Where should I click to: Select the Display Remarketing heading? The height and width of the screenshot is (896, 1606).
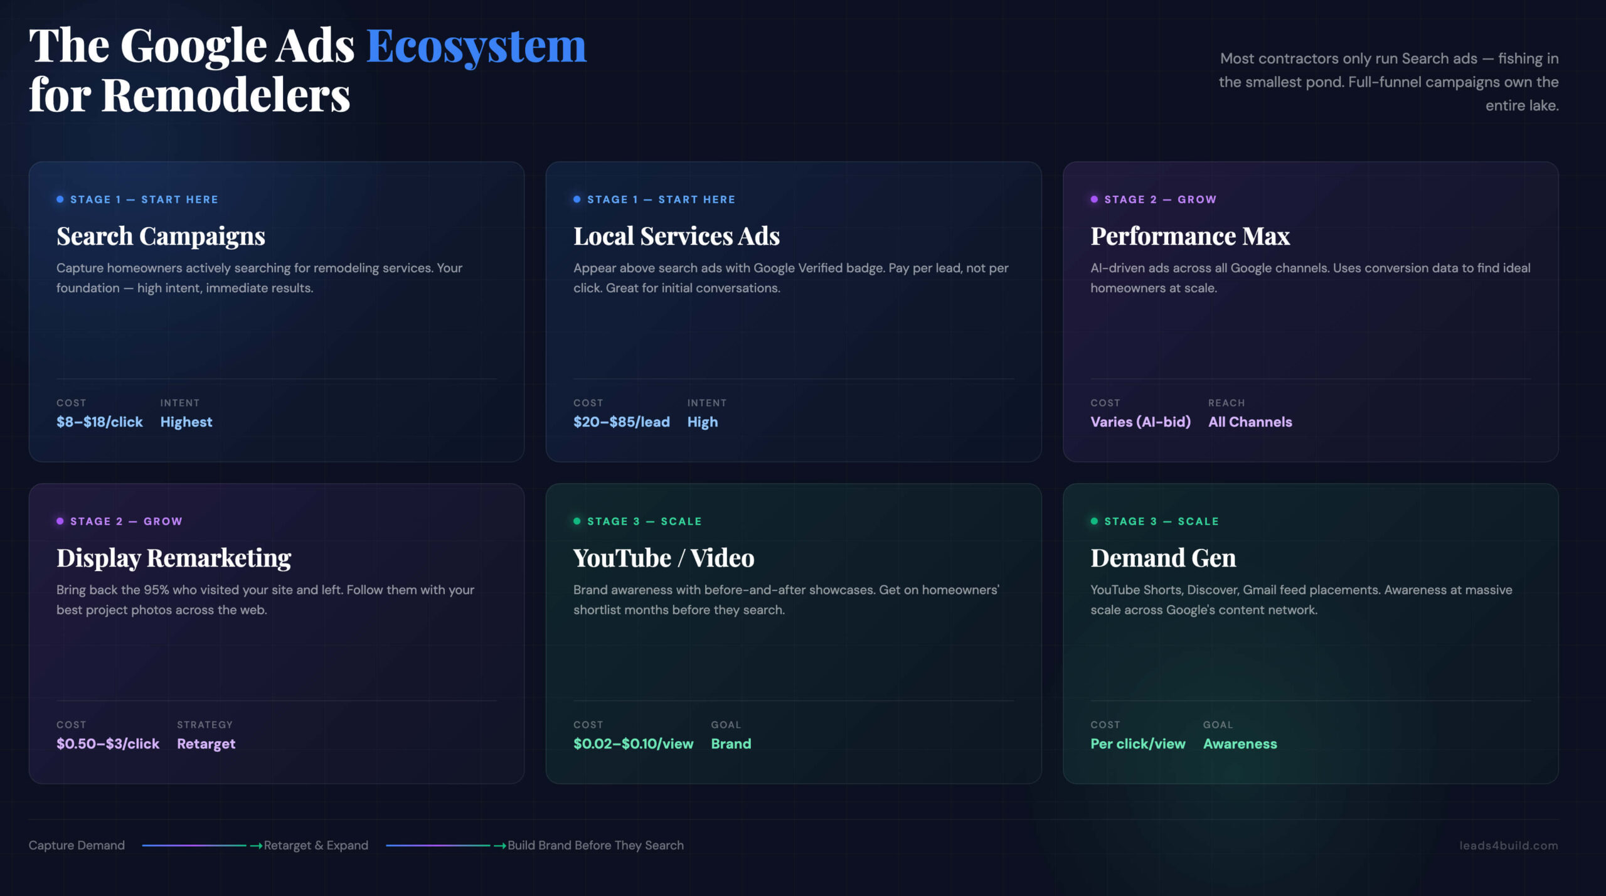174,558
